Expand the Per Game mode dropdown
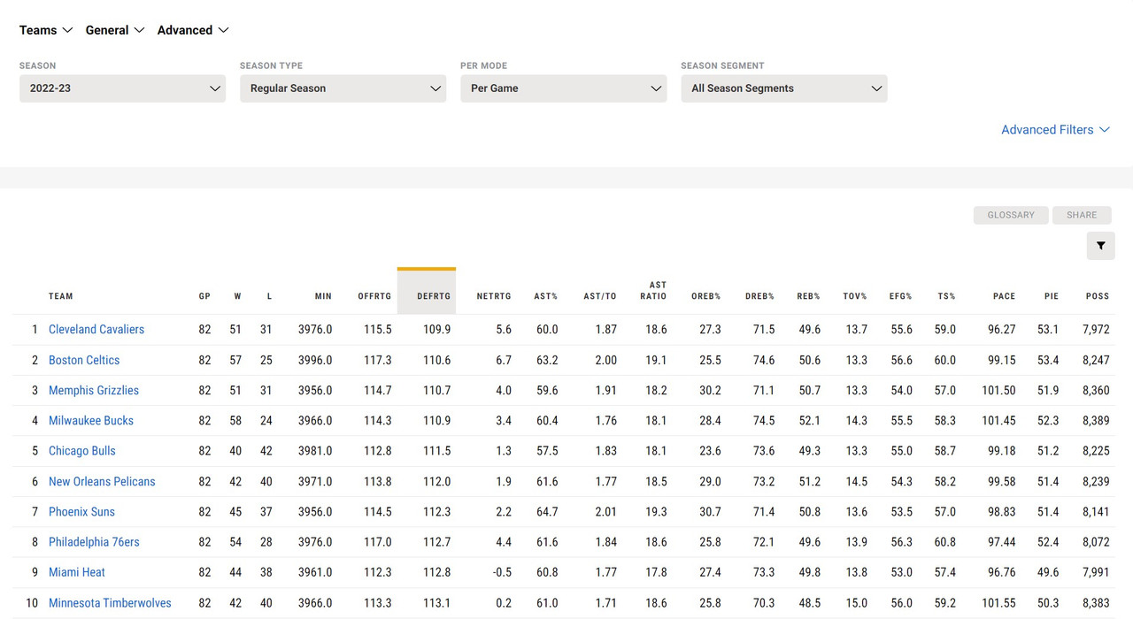The width and height of the screenshot is (1133, 619). click(563, 88)
